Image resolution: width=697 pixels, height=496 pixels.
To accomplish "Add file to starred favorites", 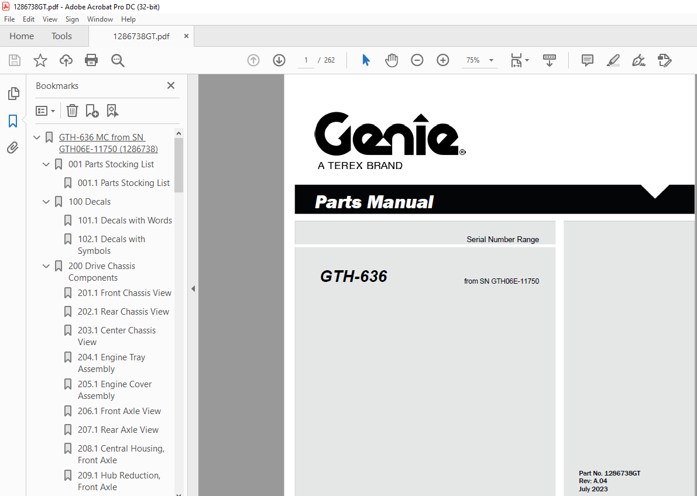I will pyautogui.click(x=40, y=60).
